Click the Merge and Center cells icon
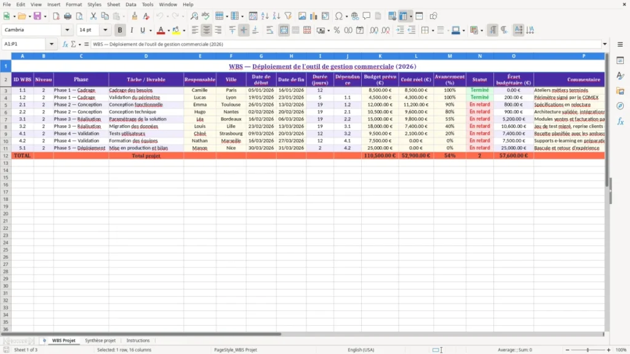Viewport: 630px width, 354px height. click(284, 30)
